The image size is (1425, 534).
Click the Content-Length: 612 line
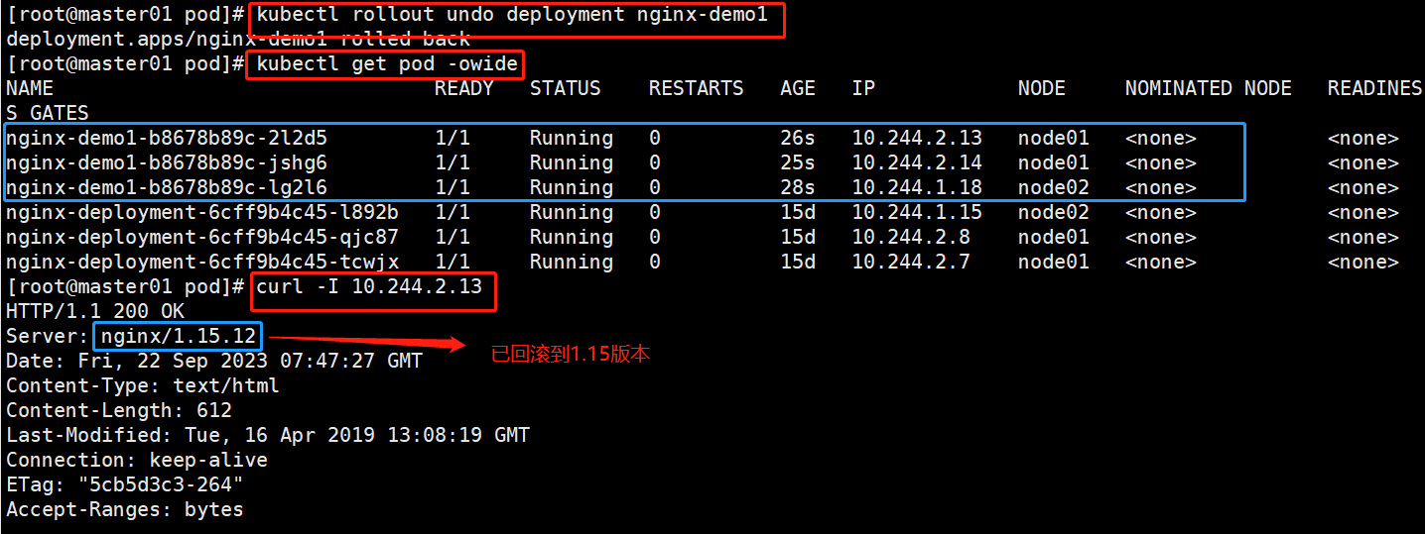(119, 410)
